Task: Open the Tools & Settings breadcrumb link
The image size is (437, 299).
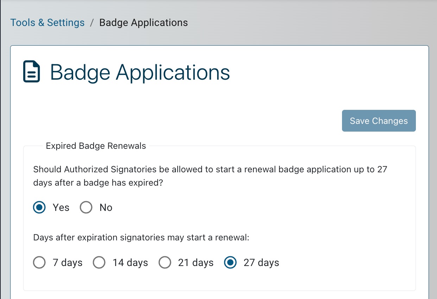Action: click(x=47, y=23)
